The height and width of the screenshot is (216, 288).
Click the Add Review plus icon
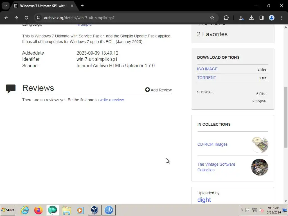[147, 90]
